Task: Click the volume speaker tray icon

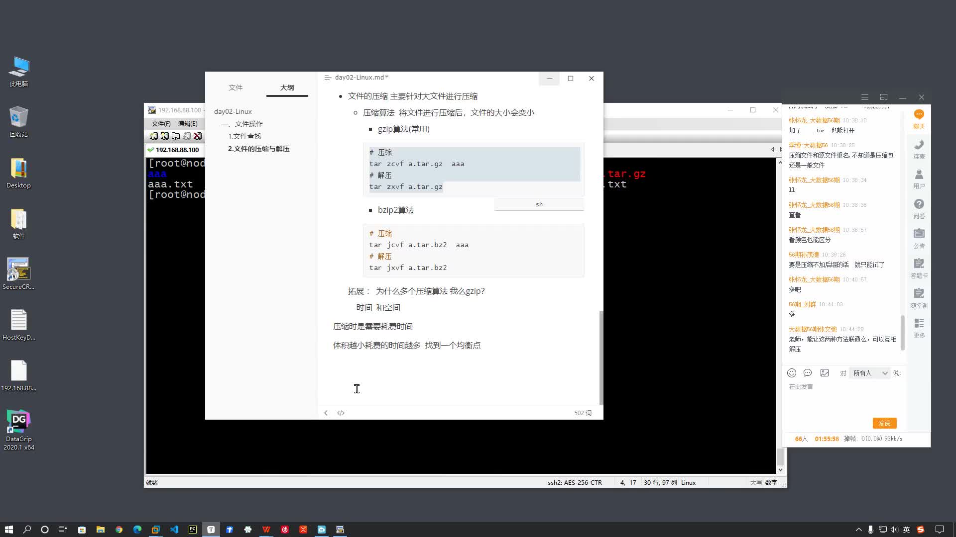Action: pyautogui.click(x=894, y=530)
